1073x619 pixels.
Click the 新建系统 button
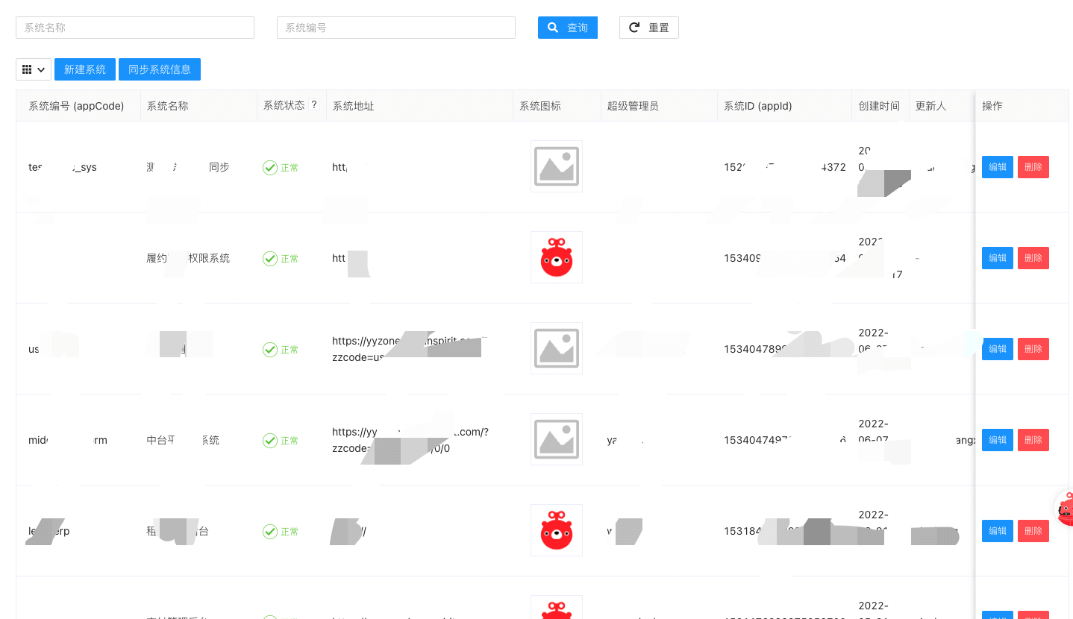click(84, 69)
